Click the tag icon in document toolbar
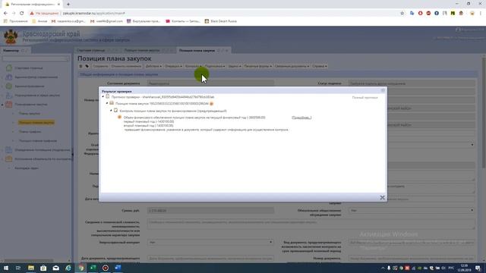The height and width of the screenshot is (273, 486). (87, 66)
